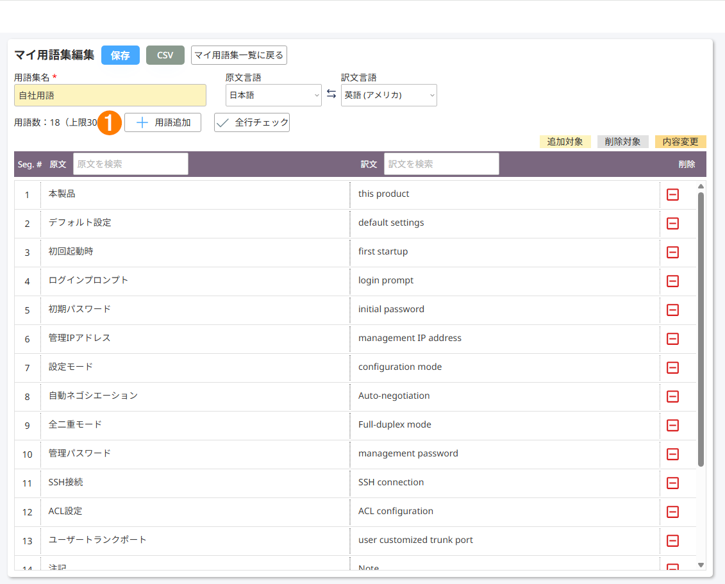Click the scroll up arrow of term list

(x=701, y=187)
